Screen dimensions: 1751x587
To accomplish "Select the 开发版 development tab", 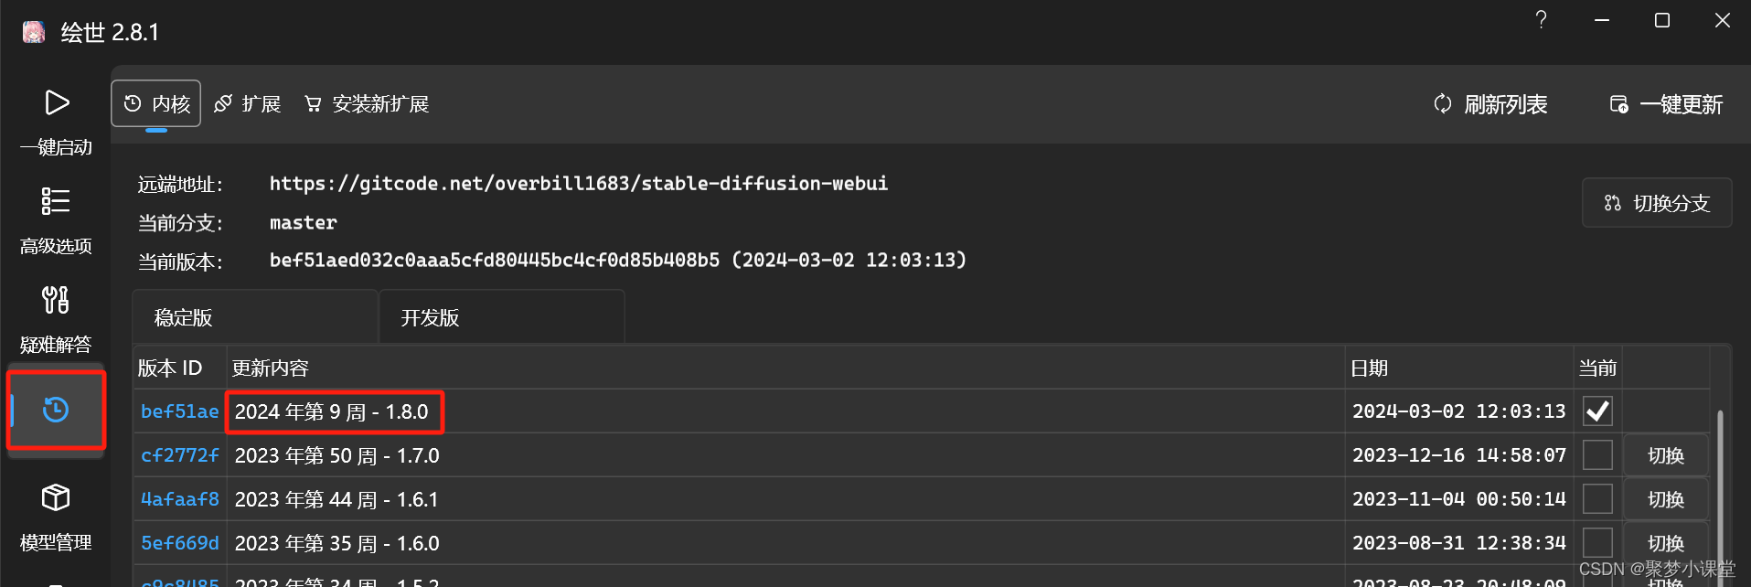I will (x=502, y=317).
